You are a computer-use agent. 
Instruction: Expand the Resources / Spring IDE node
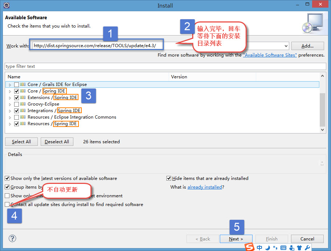(x=10, y=124)
